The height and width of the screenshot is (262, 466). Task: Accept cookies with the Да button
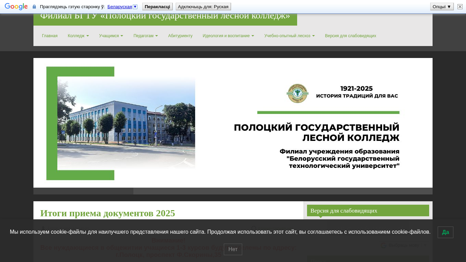[446, 232]
